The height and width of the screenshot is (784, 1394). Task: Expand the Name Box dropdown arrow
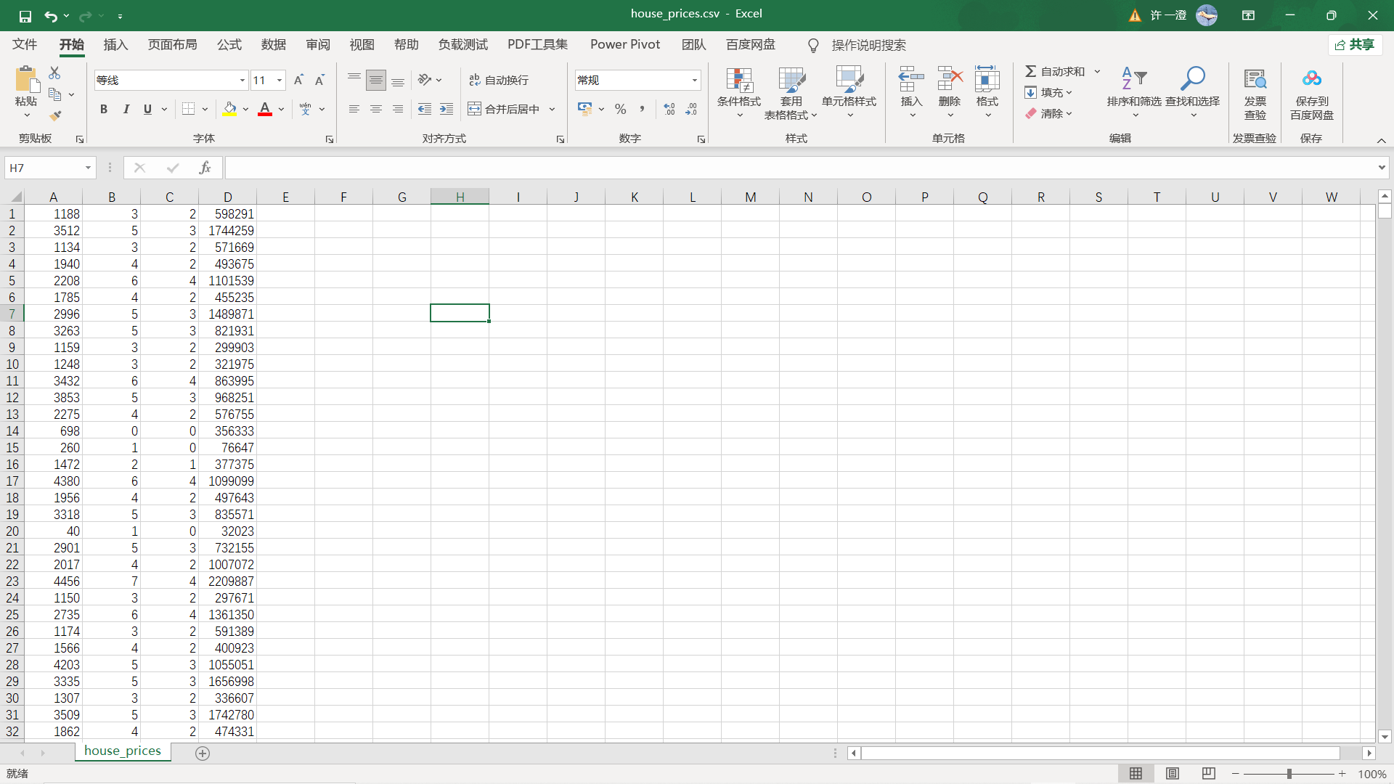88,168
